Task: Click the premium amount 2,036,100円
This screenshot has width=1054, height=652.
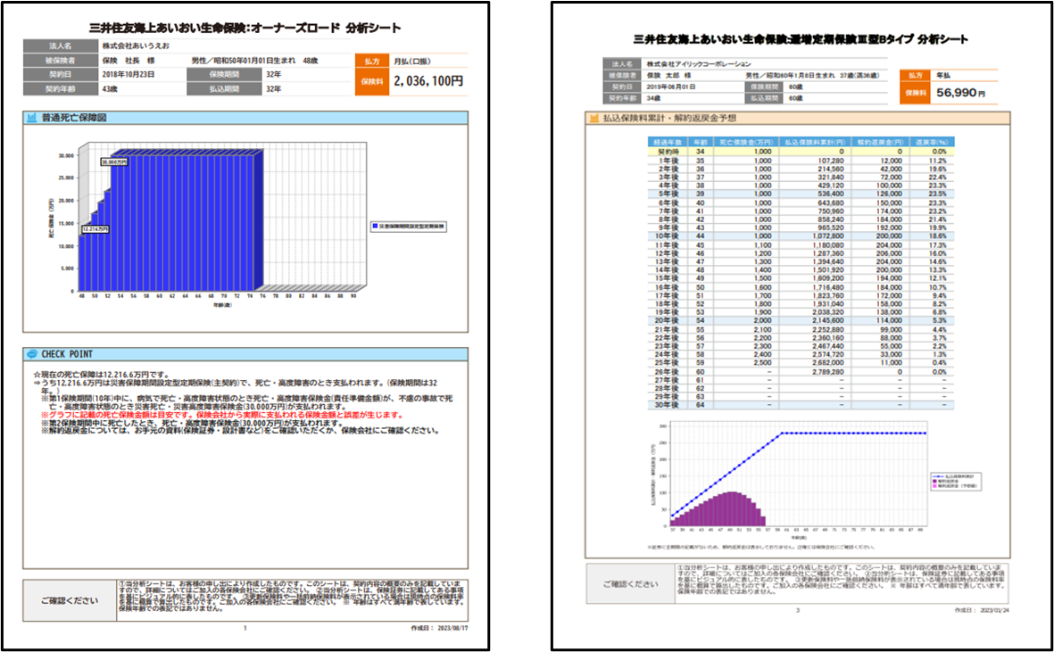Action: [x=428, y=82]
